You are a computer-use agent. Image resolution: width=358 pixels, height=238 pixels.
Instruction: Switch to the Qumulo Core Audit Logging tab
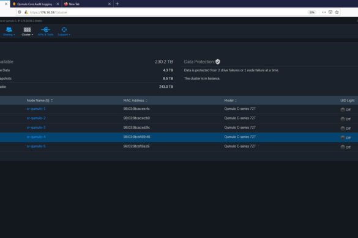click(34, 4)
